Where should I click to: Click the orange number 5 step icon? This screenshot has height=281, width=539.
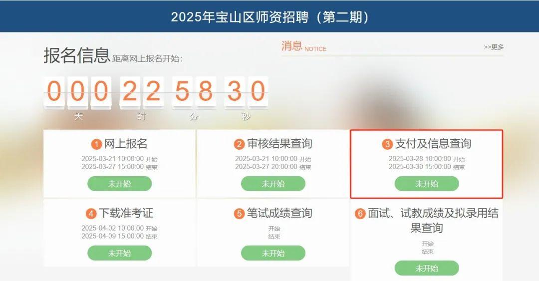[239, 214]
